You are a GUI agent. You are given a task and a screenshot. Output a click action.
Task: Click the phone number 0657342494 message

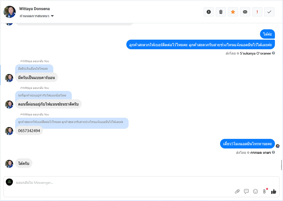(29, 131)
